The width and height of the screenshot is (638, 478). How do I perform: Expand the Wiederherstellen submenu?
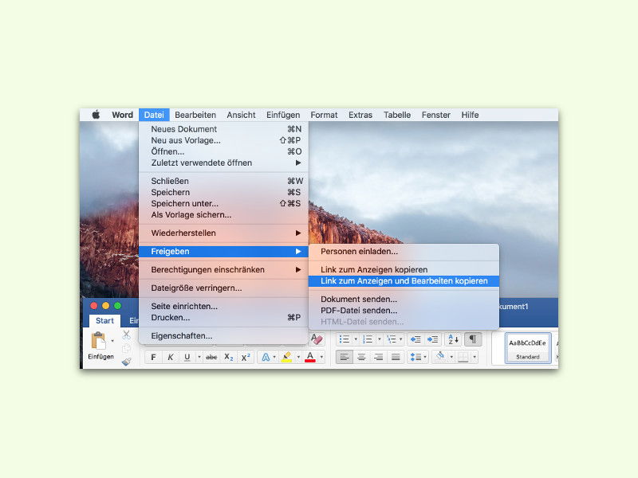[x=223, y=233]
